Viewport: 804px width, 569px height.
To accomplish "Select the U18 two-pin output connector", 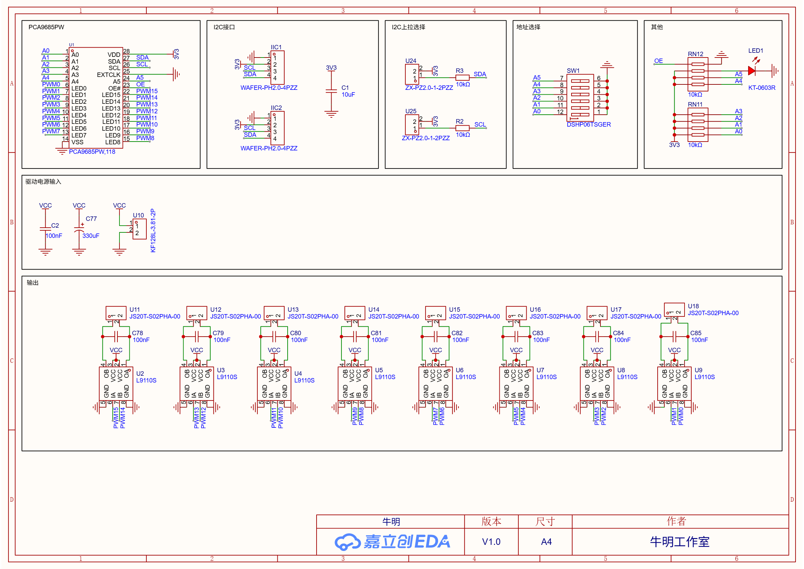I will pyautogui.click(x=674, y=310).
